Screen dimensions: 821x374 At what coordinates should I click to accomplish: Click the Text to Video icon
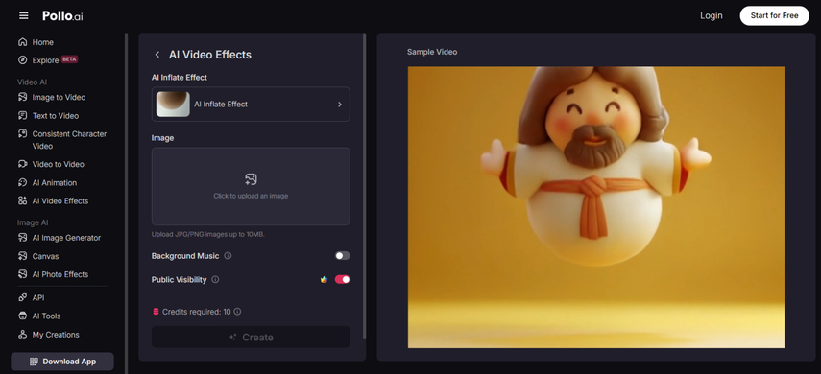22,116
